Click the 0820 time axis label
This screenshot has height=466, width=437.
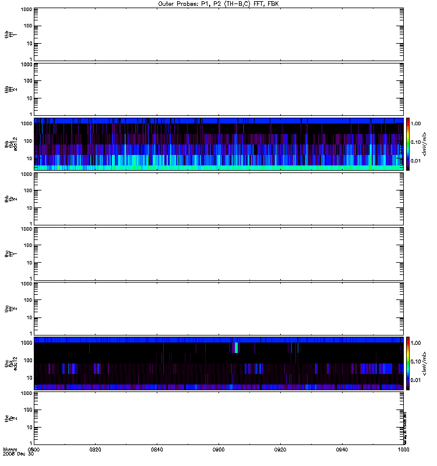pos(96,449)
